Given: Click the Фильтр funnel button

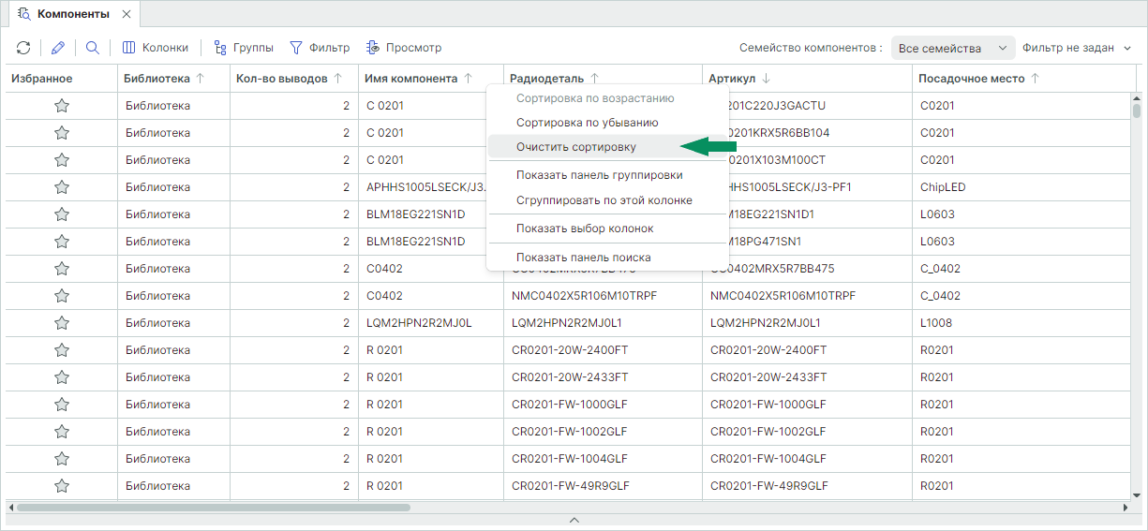Looking at the screenshot, I should pos(319,48).
